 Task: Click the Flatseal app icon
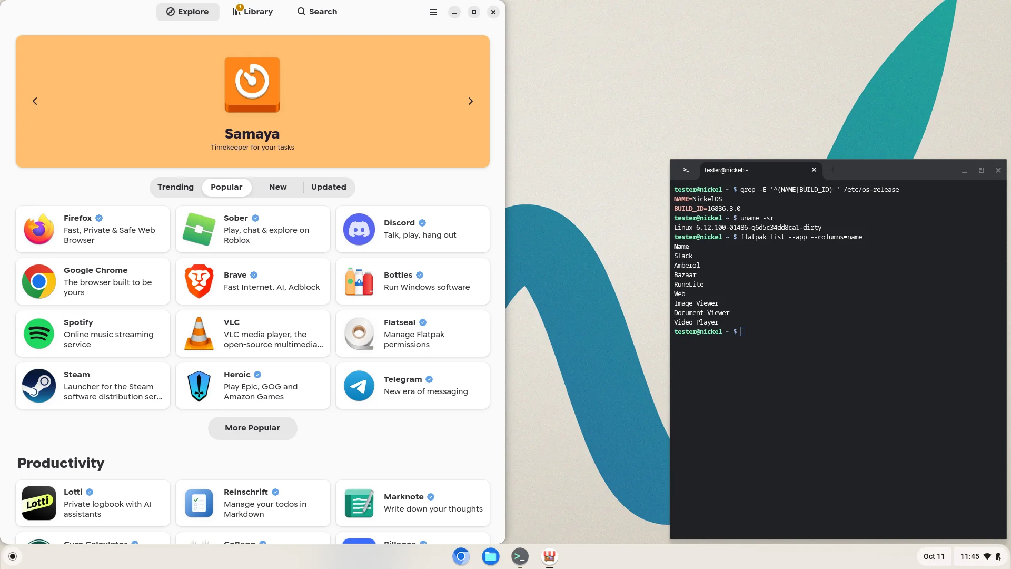click(x=359, y=333)
